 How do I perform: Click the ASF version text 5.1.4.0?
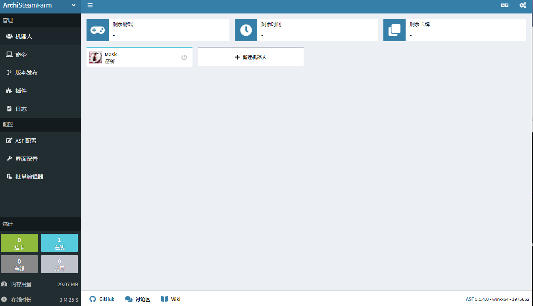pos(483,300)
